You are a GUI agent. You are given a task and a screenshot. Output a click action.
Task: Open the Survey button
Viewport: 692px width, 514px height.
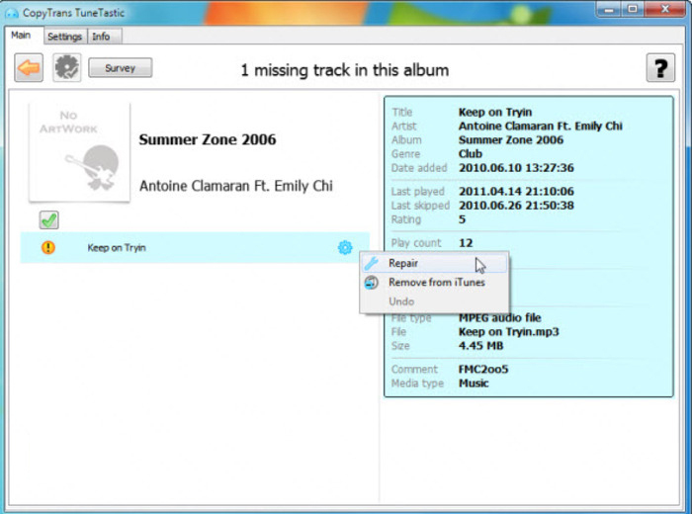(x=120, y=68)
